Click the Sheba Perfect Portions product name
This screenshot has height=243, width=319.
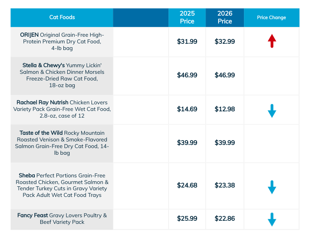coord(62,185)
